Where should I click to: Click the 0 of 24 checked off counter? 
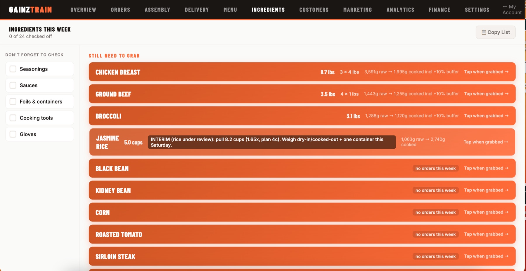tap(30, 36)
